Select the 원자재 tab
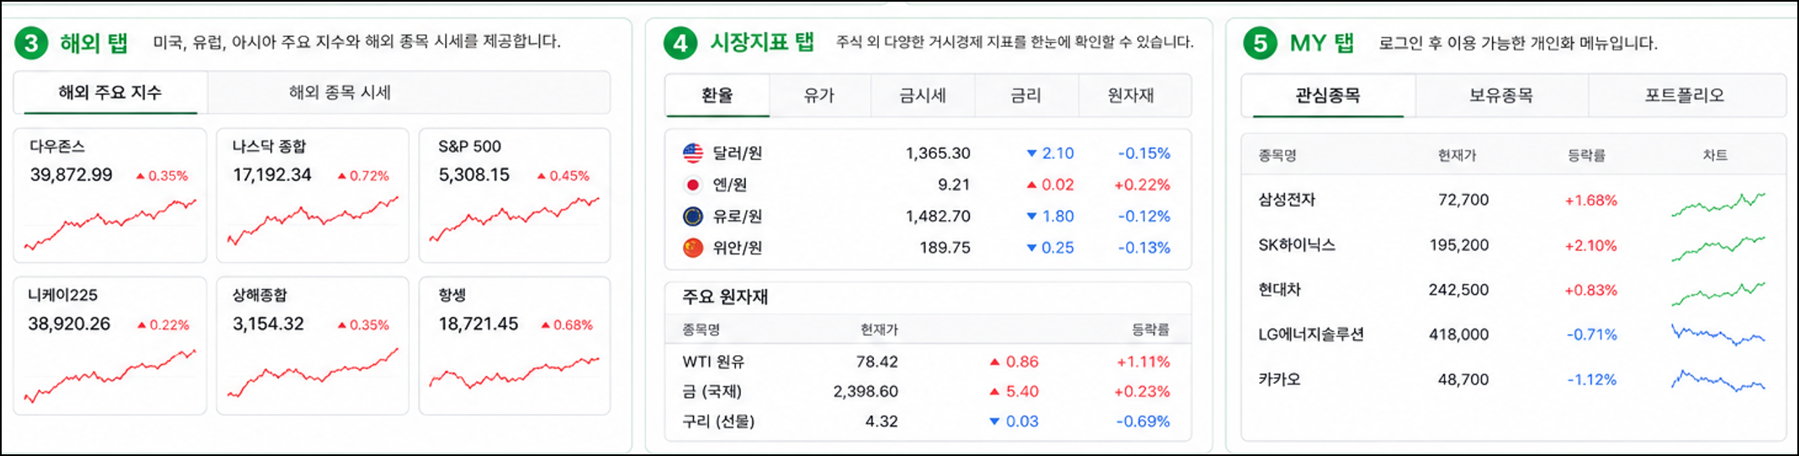Viewport: 1799px width, 456px height. (x=1131, y=95)
